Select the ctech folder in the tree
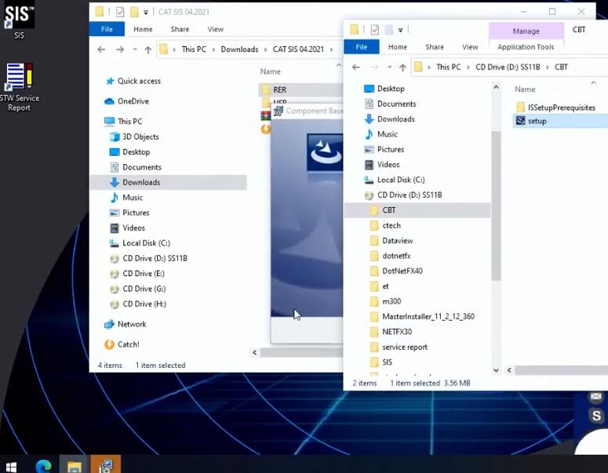 (391, 226)
